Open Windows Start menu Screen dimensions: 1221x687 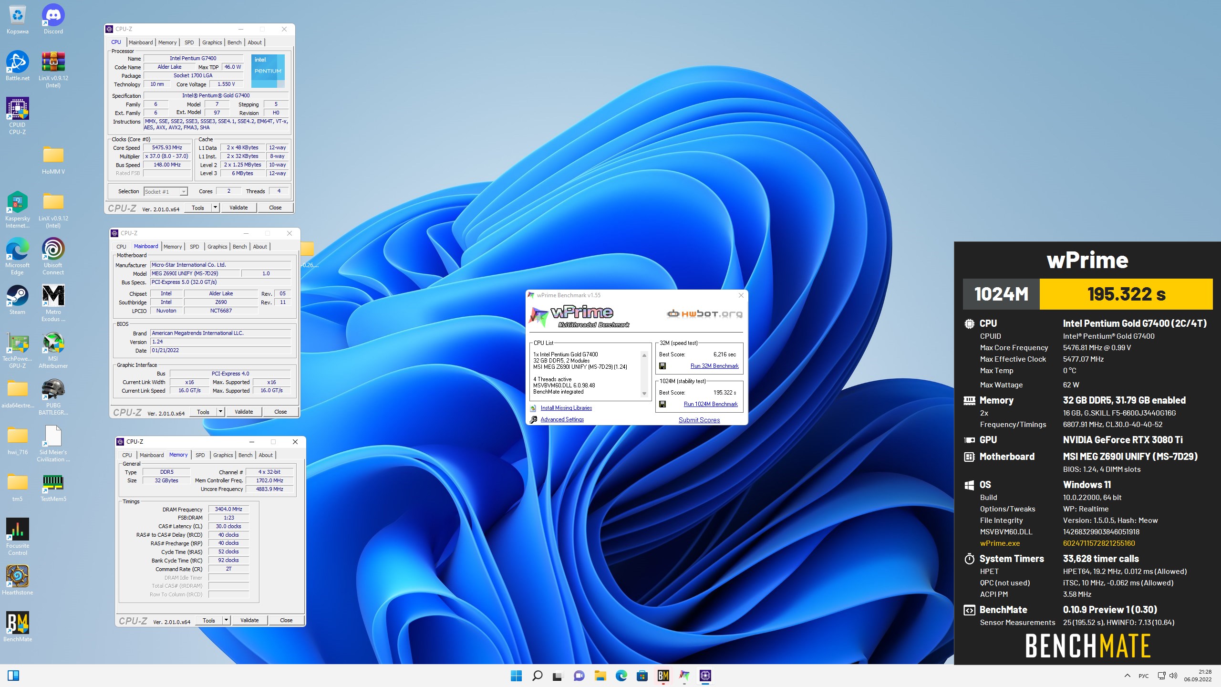[516, 675]
